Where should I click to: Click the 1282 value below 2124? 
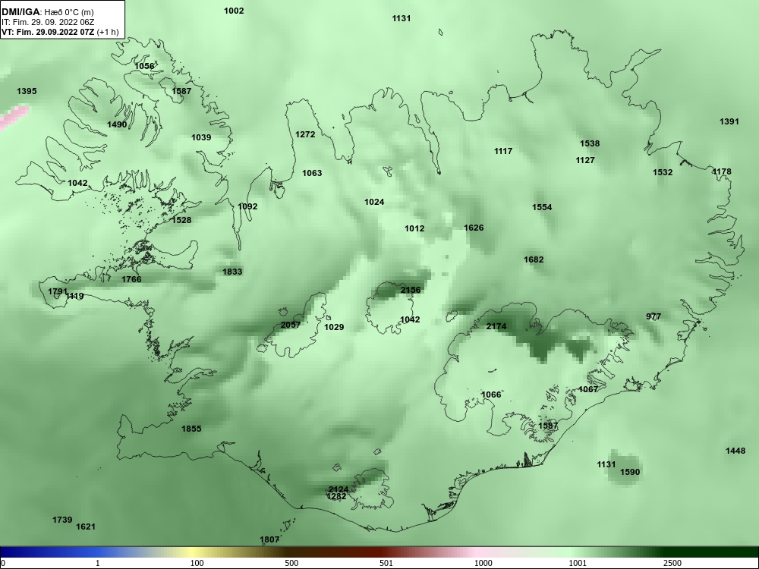pos(336,496)
